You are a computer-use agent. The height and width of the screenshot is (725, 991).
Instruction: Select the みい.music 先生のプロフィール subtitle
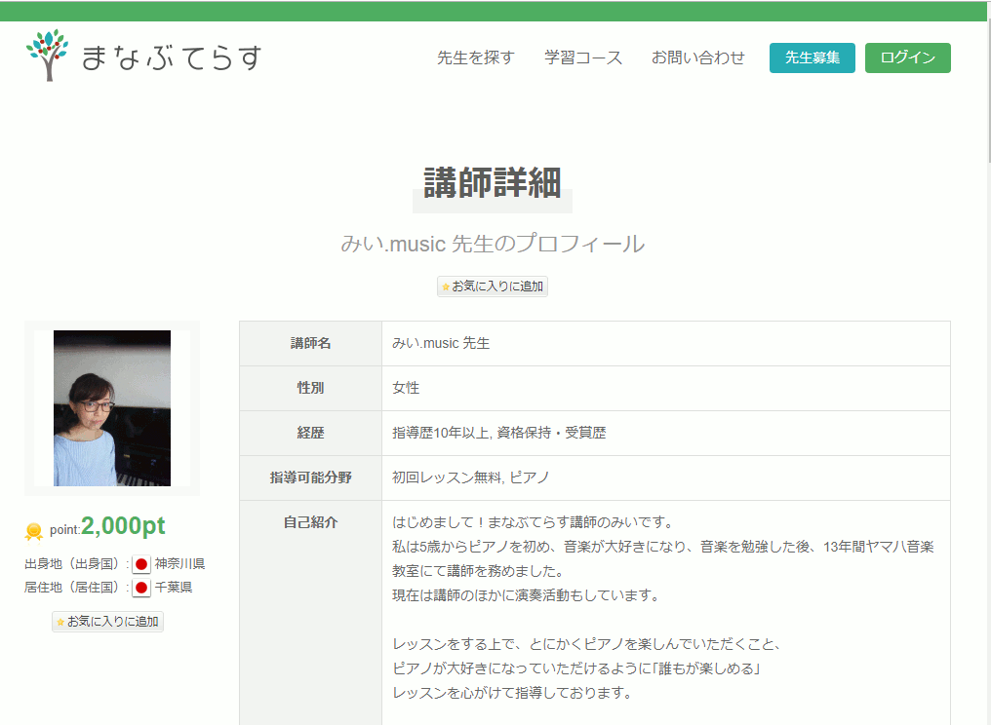tap(492, 244)
